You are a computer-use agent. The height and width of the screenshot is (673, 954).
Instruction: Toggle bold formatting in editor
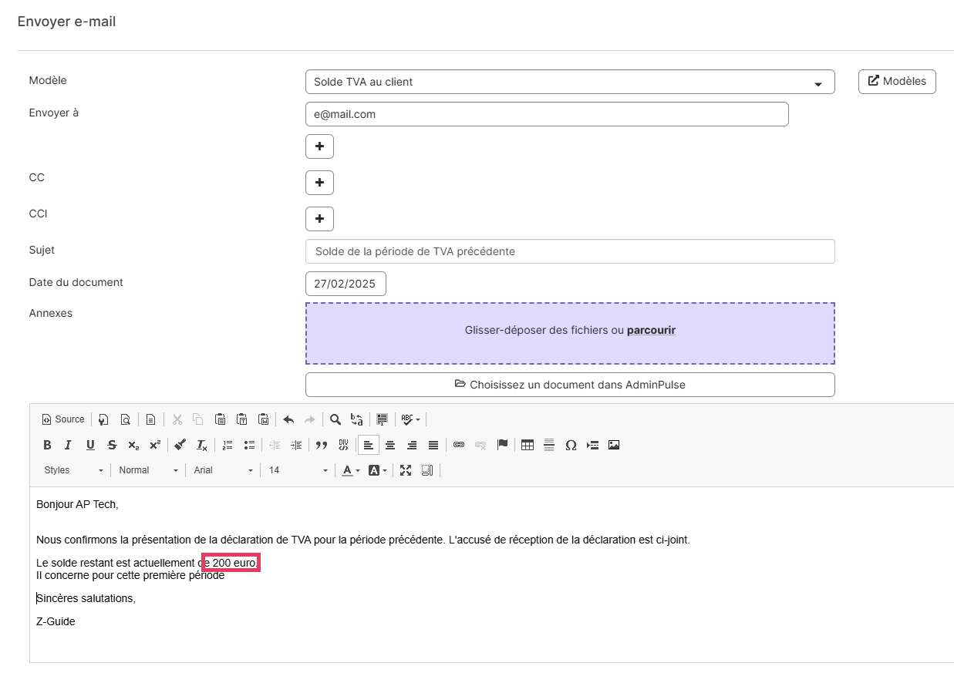[47, 445]
